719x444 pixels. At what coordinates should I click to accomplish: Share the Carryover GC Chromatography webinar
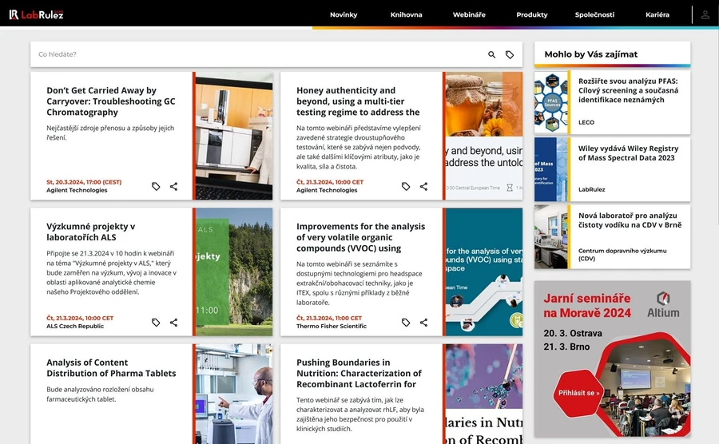pos(174,187)
